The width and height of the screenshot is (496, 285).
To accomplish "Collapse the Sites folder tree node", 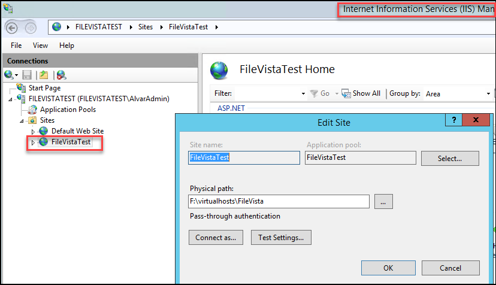I will pyautogui.click(x=22, y=121).
